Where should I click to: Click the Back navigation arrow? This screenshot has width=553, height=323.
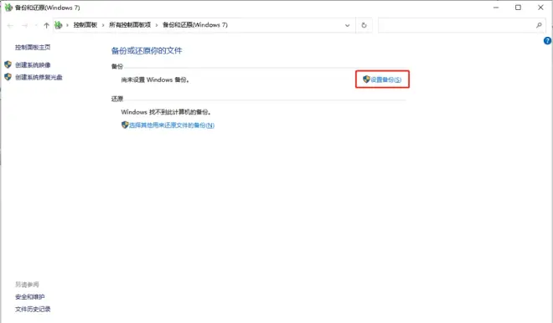coord(10,25)
